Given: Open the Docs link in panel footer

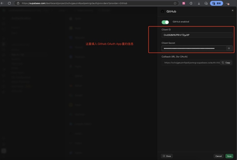Looking at the screenshot, I should point(167,156).
